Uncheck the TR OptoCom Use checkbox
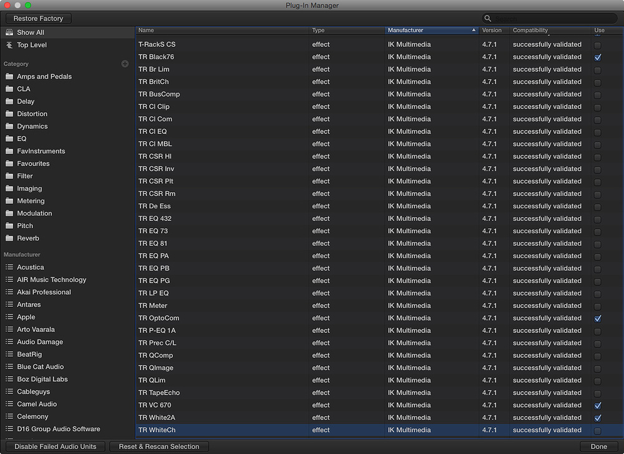624x454 pixels. click(x=598, y=319)
